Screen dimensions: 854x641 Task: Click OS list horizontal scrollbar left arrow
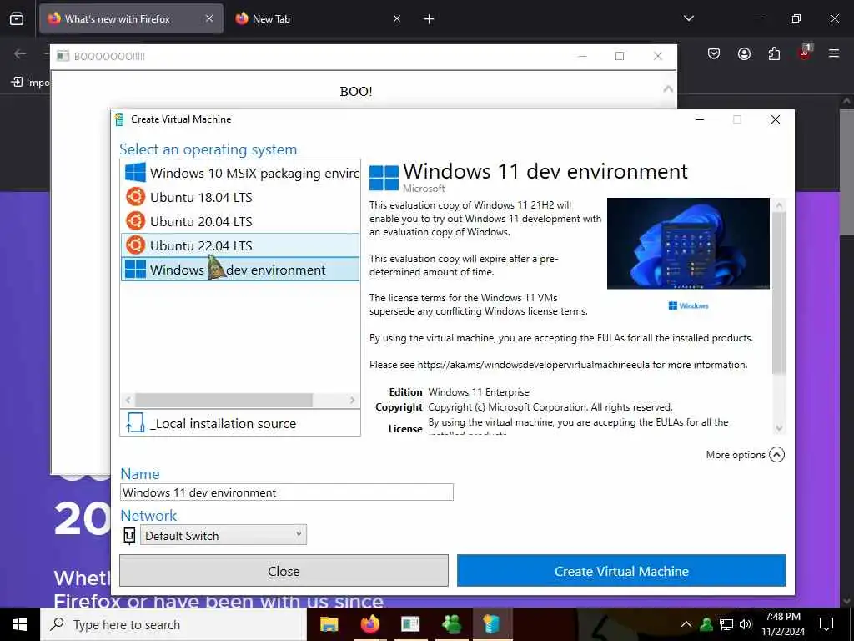coord(128,400)
